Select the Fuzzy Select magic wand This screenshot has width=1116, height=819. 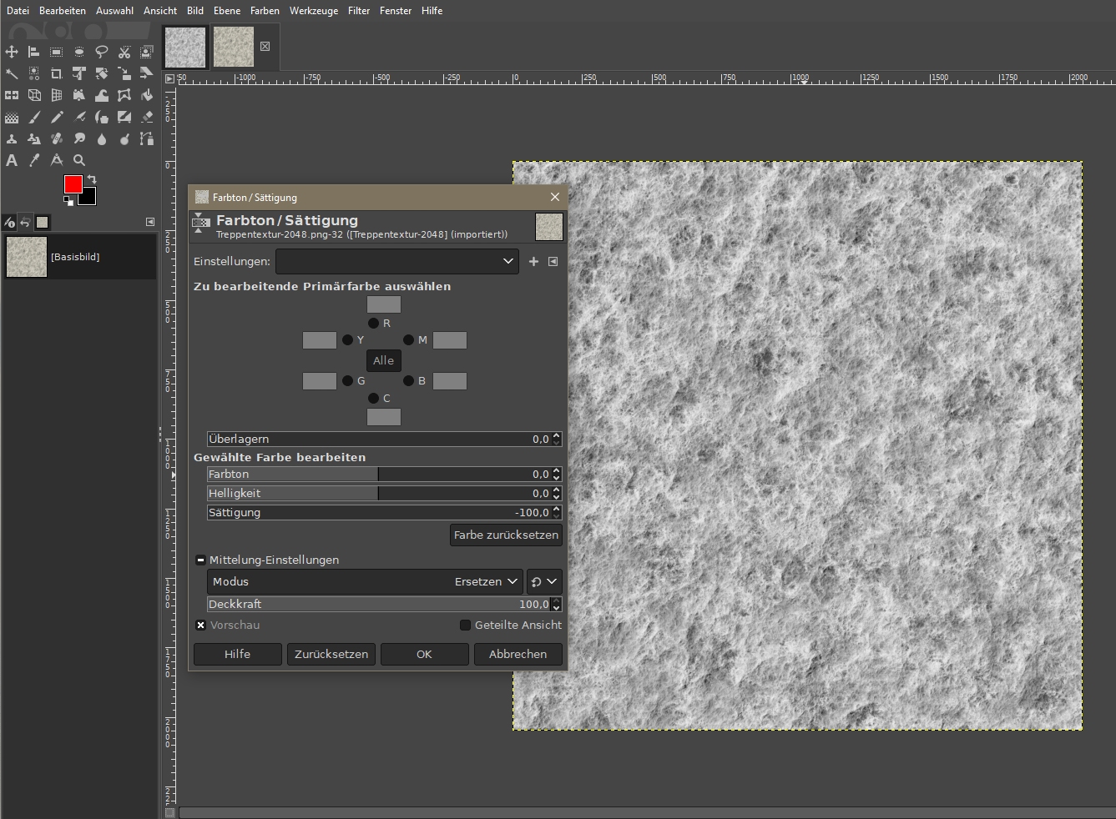[x=12, y=73]
